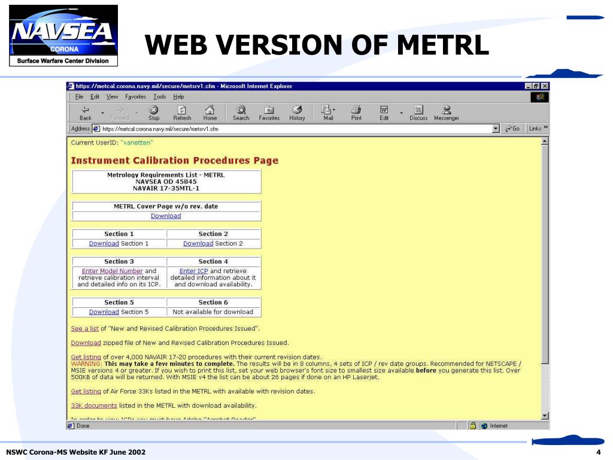Click the vertical scrollbar up arrow
613x460 pixels.
(x=545, y=141)
